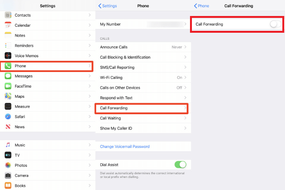
Task: Open the Maps icon in settings list
Action: [x=8, y=96]
